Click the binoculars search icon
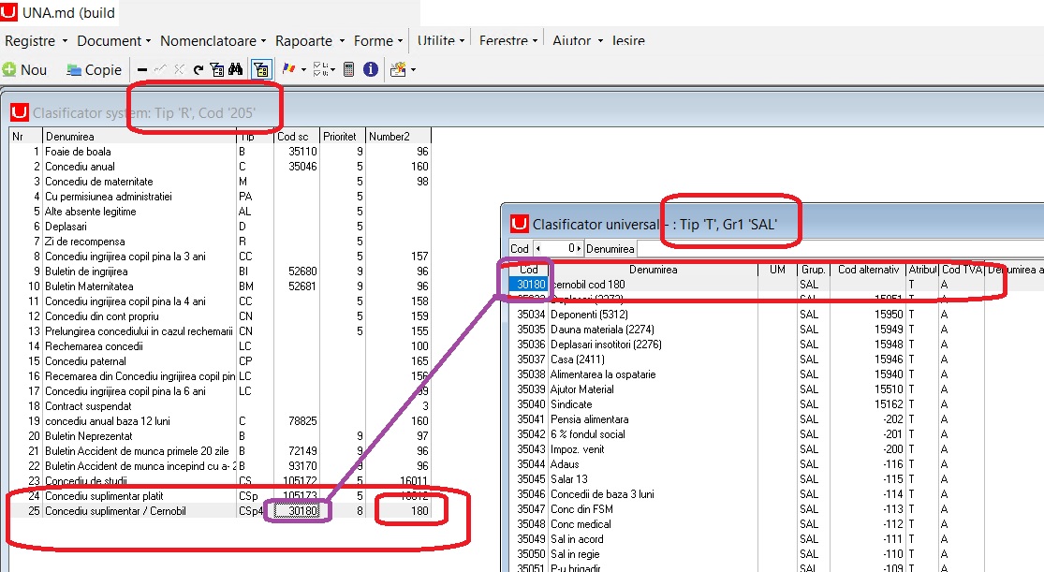 click(236, 70)
